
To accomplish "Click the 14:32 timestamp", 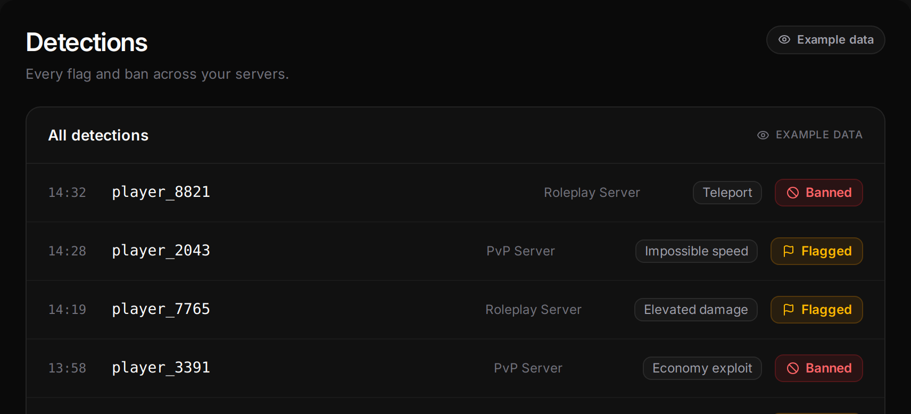I will [x=67, y=193].
